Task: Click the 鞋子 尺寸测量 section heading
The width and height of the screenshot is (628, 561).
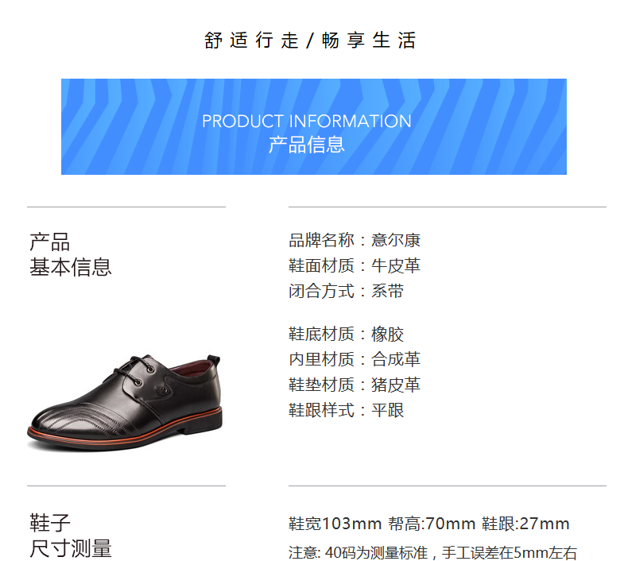Action: pos(71,536)
